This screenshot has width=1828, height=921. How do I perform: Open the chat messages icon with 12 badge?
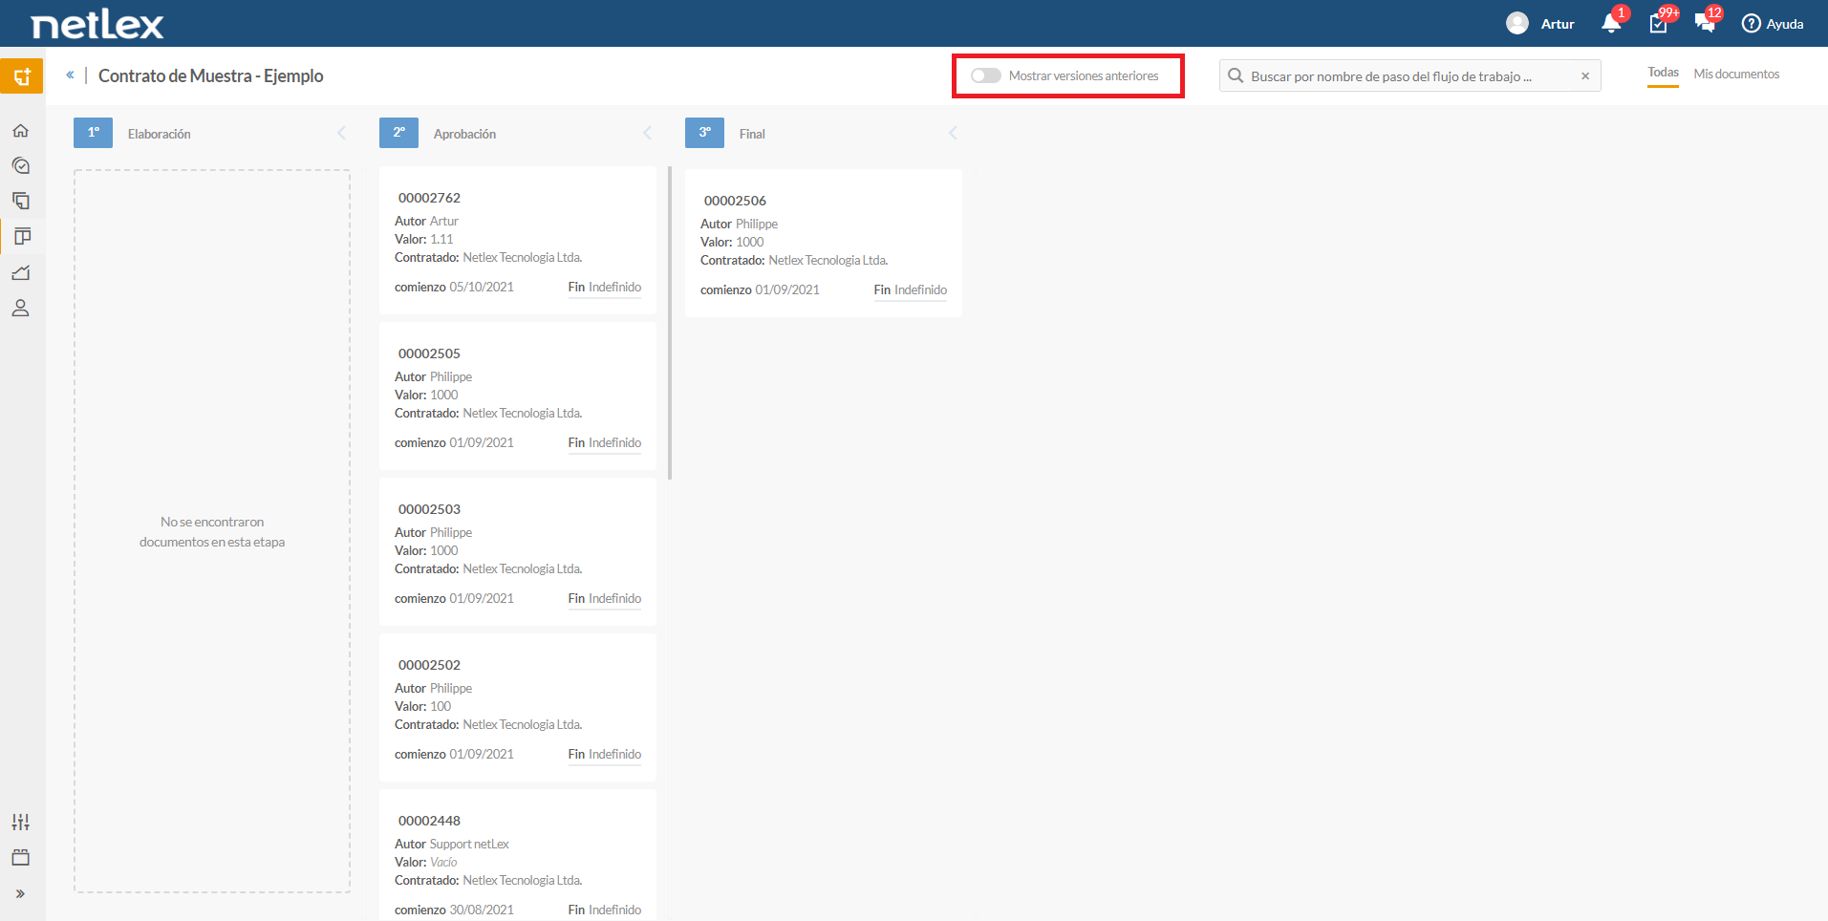click(1705, 23)
